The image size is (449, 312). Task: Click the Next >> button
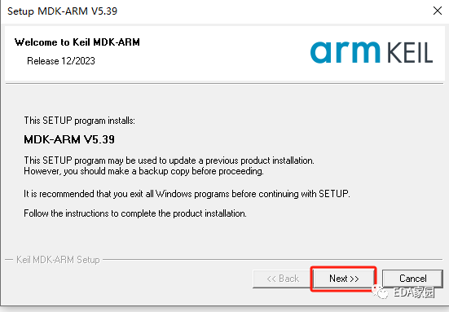click(x=344, y=279)
